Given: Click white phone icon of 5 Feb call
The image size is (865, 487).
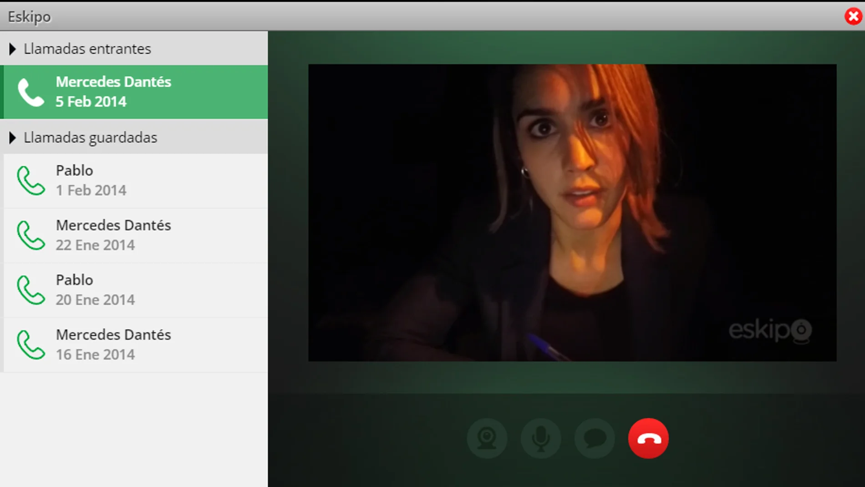Looking at the screenshot, I should tap(31, 92).
